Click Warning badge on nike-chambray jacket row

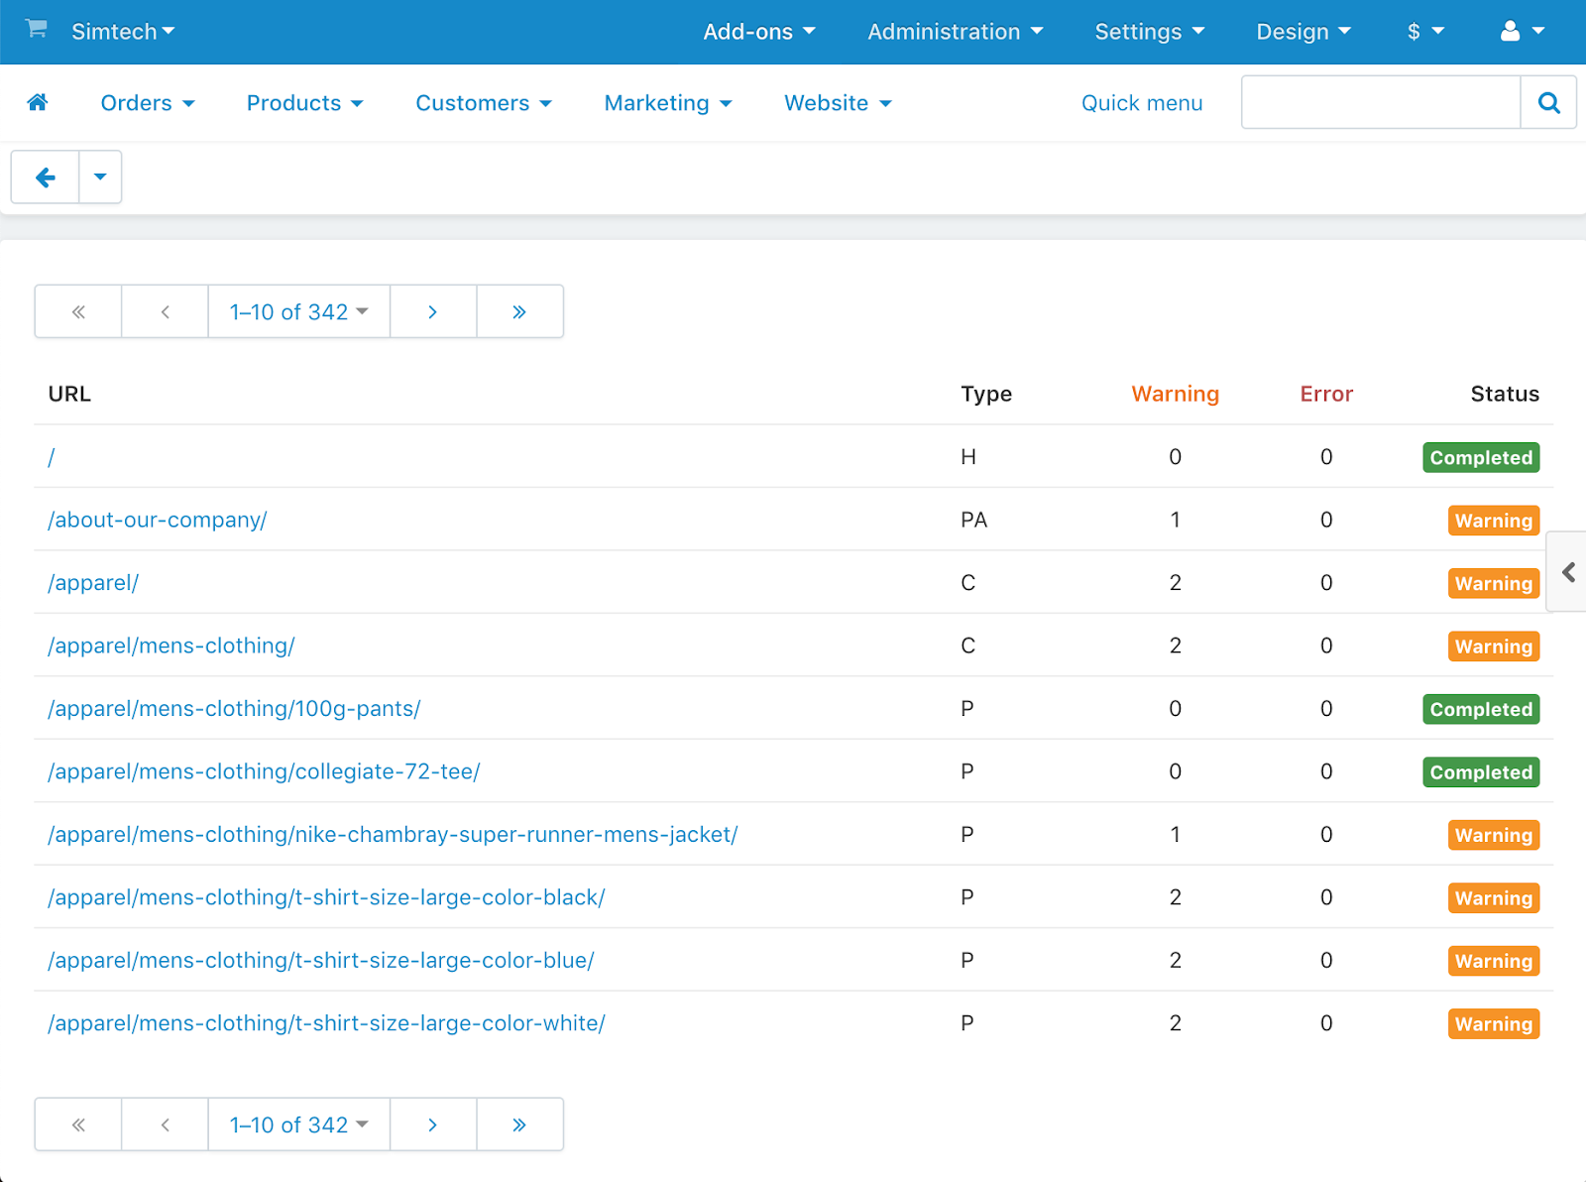coord(1494,835)
